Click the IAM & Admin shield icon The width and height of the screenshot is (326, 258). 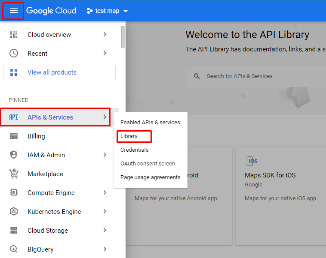(14, 155)
